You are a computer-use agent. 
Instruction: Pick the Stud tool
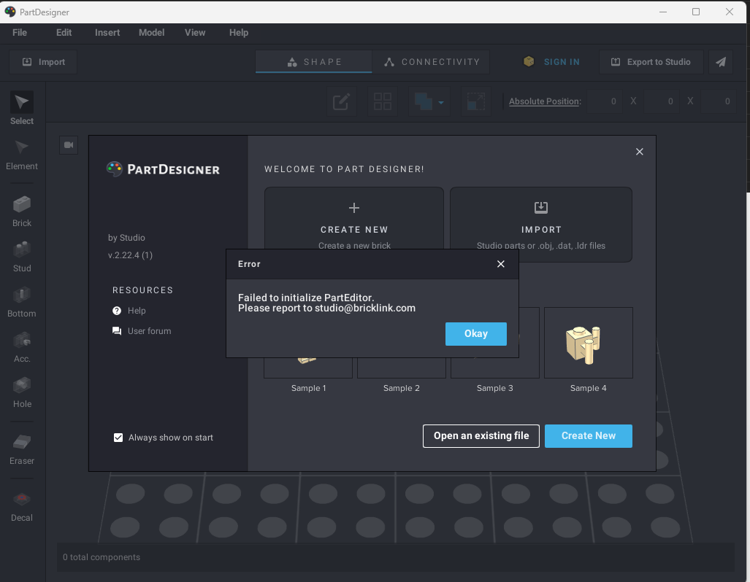(x=22, y=257)
